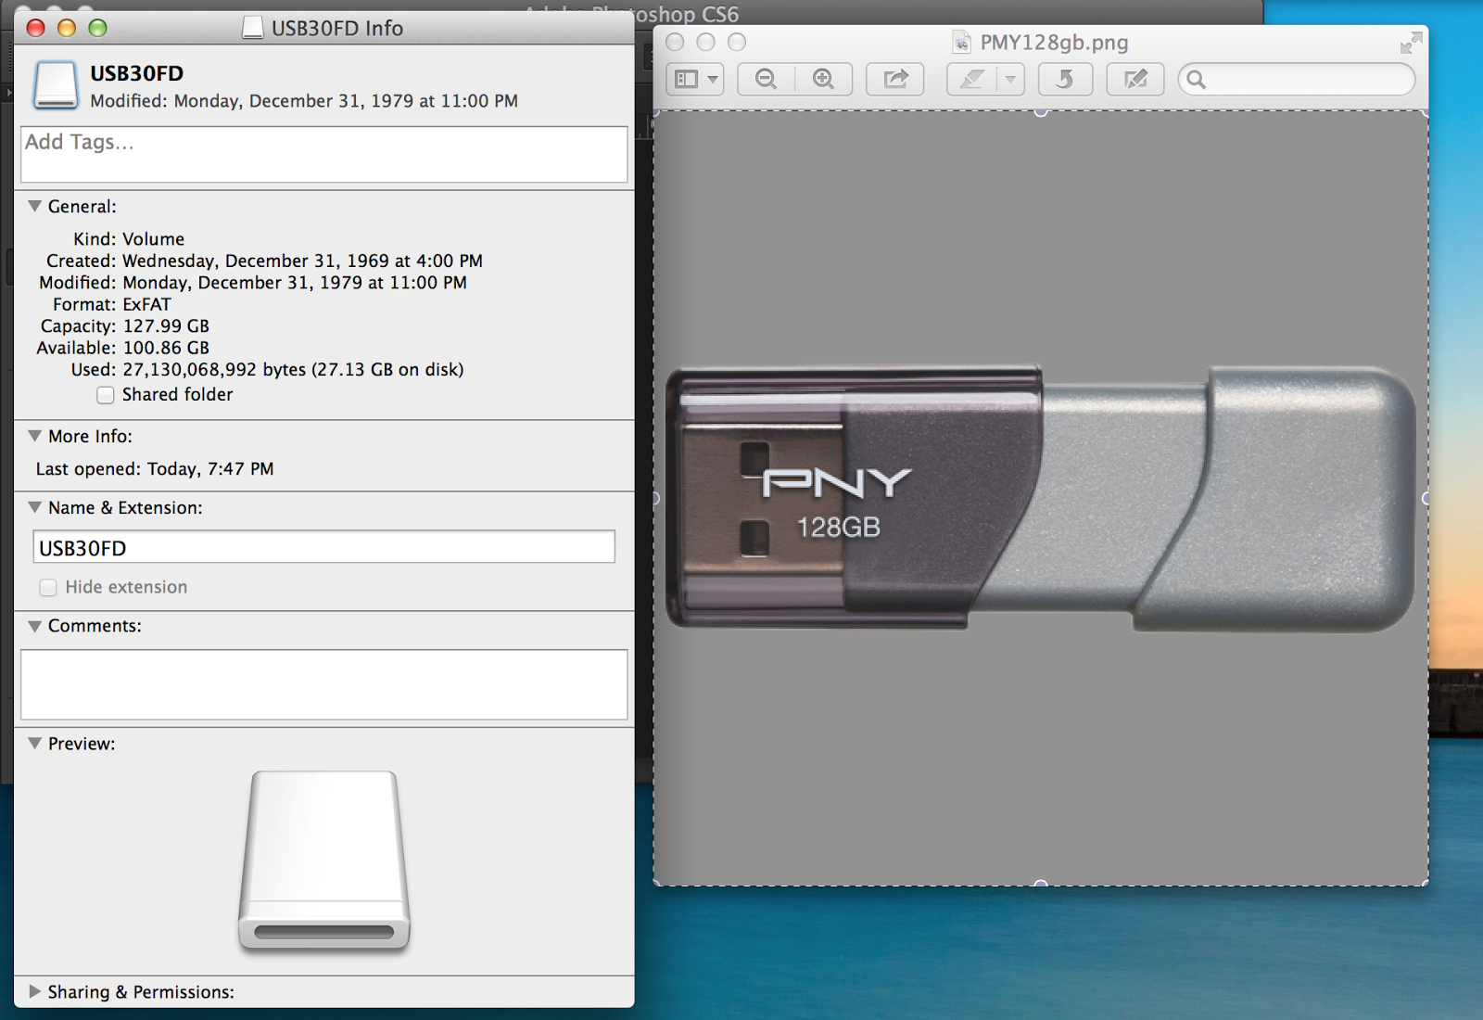Collapse the More Info section
Screen dimensions: 1483x1020
tap(34, 436)
